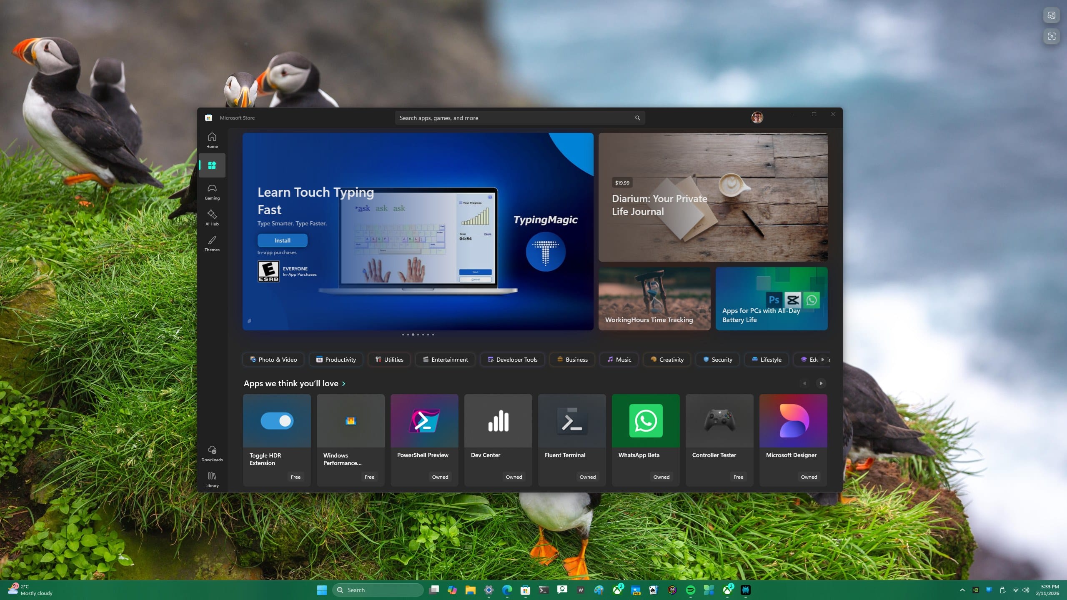Open NVIDIA tray icon

[x=976, y=590]
